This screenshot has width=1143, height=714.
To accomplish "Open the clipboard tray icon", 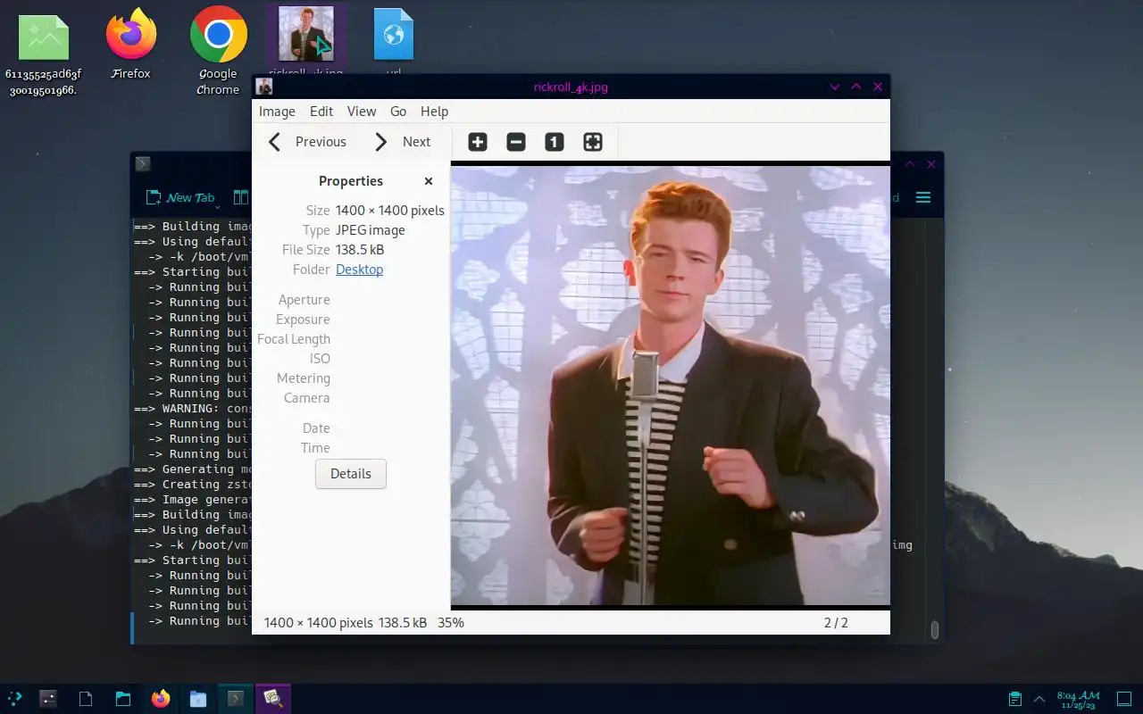I will point(1015,698).
